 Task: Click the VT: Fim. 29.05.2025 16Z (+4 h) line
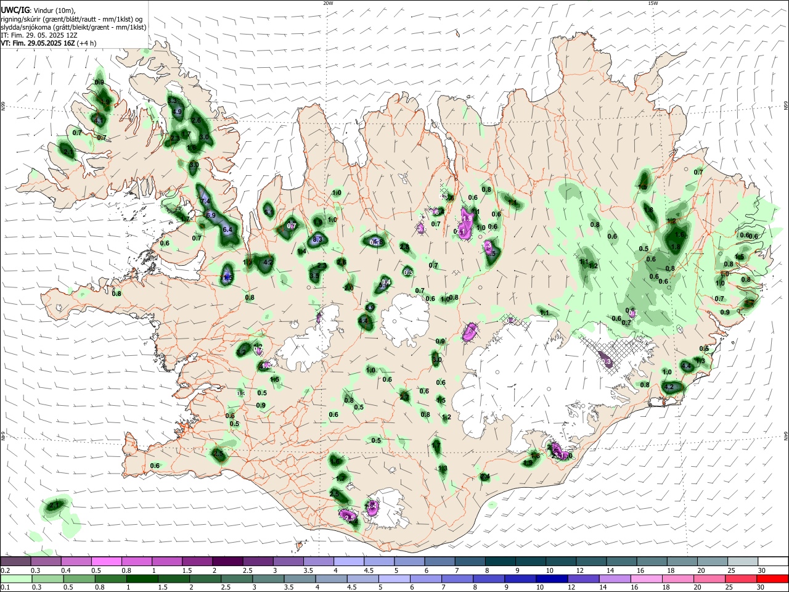coord(49,43)
